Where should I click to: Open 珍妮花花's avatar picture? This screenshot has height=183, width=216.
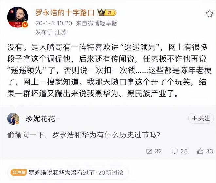(13, 119)
